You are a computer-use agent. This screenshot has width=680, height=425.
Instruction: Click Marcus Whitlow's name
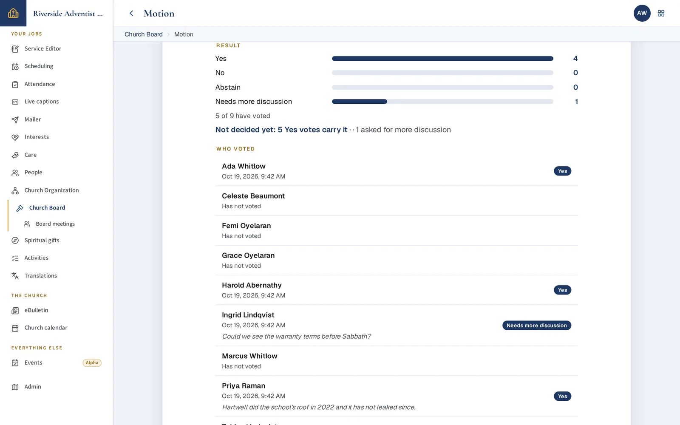tap(249, 356)
